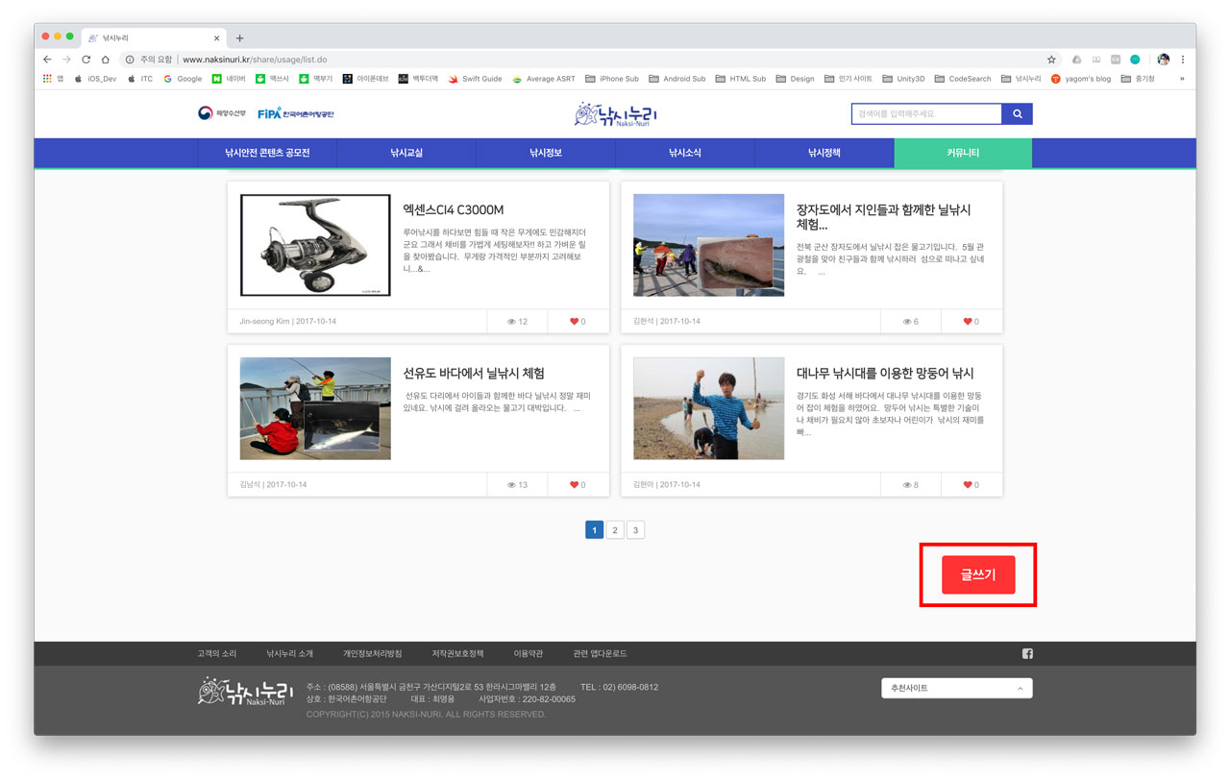1230x780 pixels.
Task: Open the browser profile avatar menu
Action: click(x=1162, y=58)
